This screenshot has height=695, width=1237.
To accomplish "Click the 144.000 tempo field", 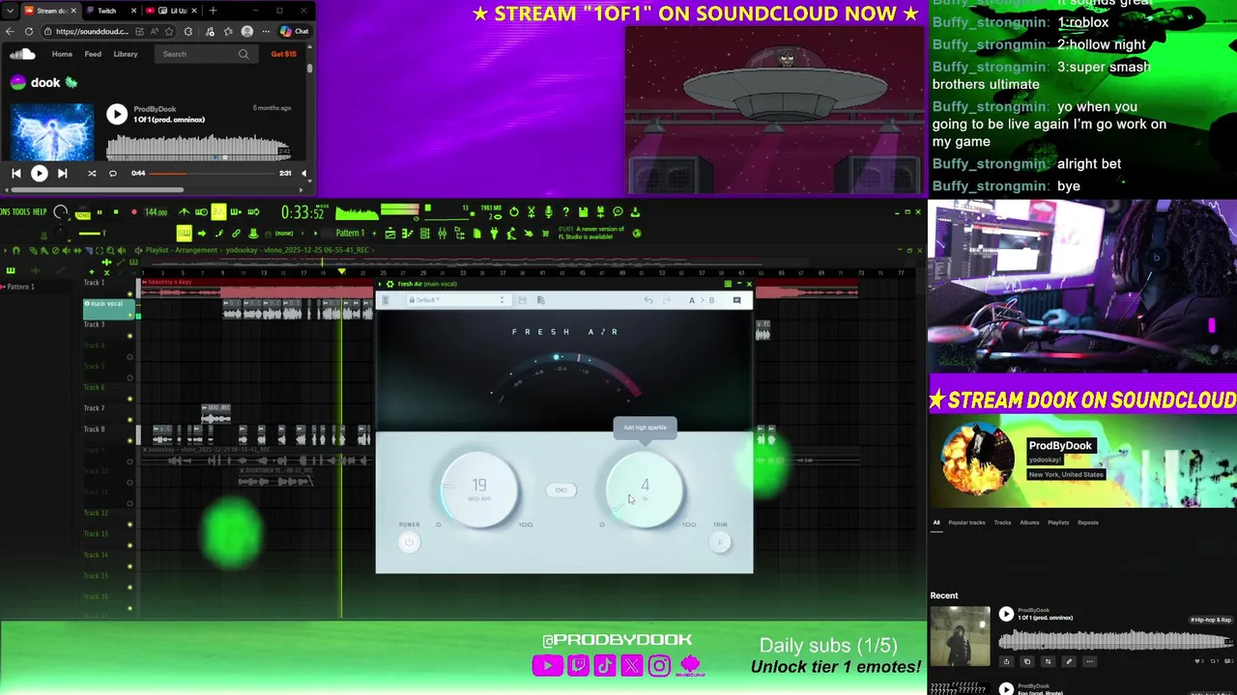I will [x=157, y=211].
